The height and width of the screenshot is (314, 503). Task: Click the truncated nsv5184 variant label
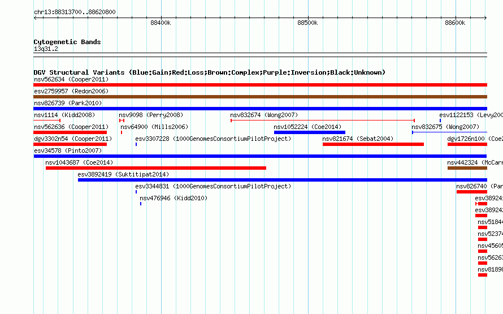pyautogui.click(x=490, y=222)
